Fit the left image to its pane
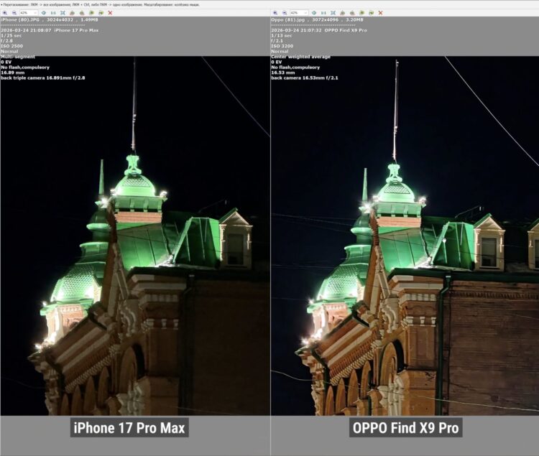 tap(63, 13)
